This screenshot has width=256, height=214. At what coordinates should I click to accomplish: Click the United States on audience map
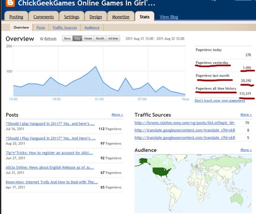(x=162, y=171)
